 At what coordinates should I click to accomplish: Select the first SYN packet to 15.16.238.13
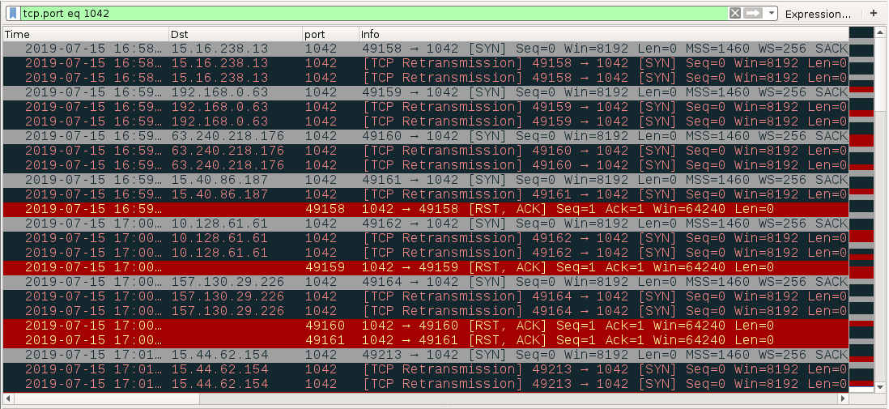click(426, 49)
